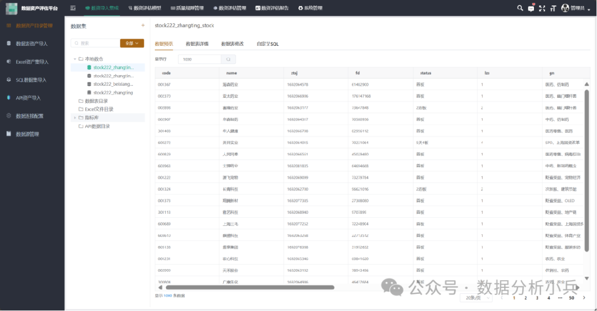Click the folder icon of Excel文件目录

pos(81,109)
